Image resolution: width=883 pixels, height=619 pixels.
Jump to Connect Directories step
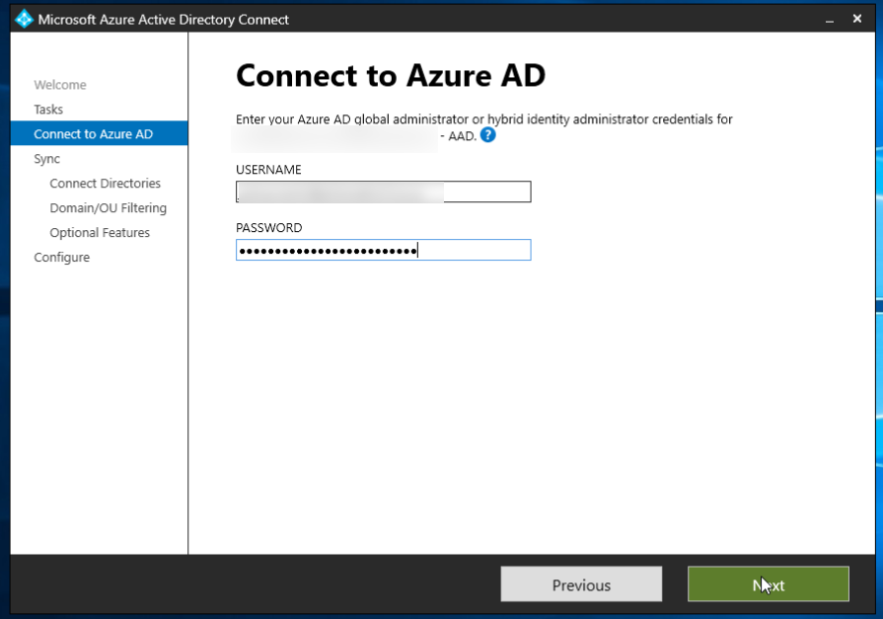(105, 184)
